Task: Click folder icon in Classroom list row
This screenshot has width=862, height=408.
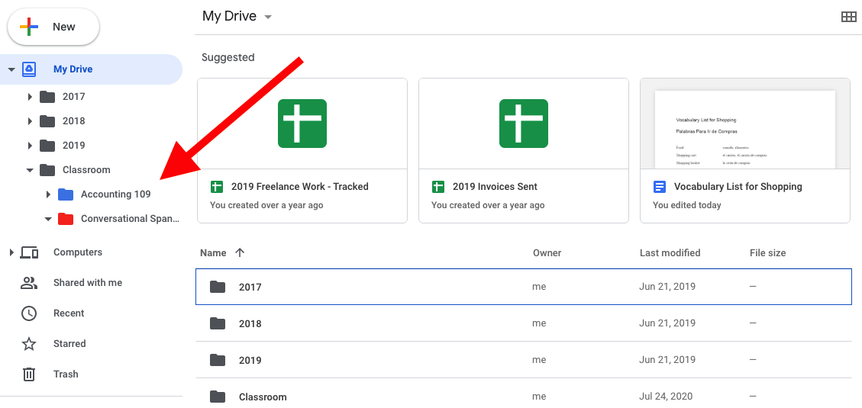Action: point(218,397)
